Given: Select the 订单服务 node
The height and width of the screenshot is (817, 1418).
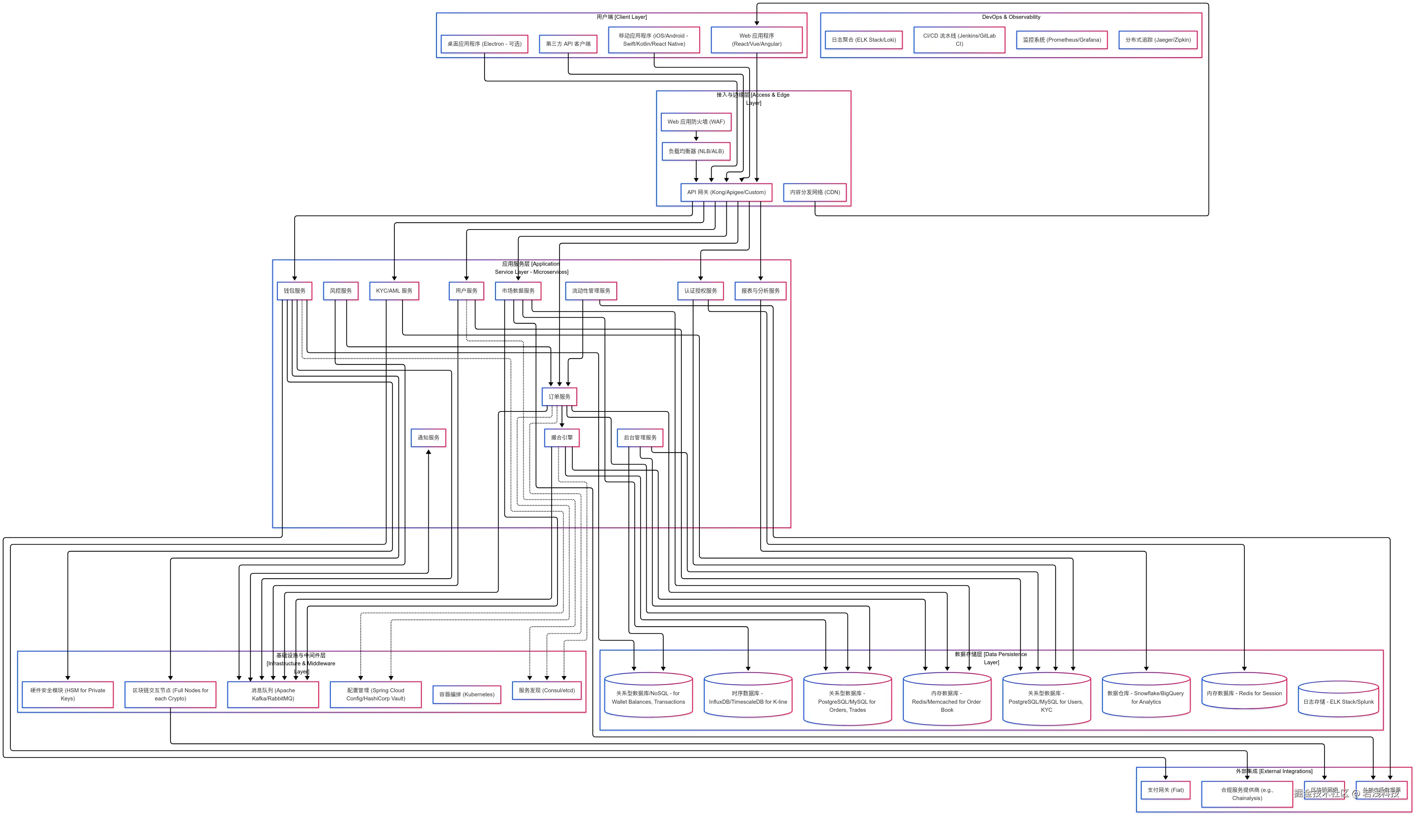Looking at the screenshot, I should pos(559,397).
